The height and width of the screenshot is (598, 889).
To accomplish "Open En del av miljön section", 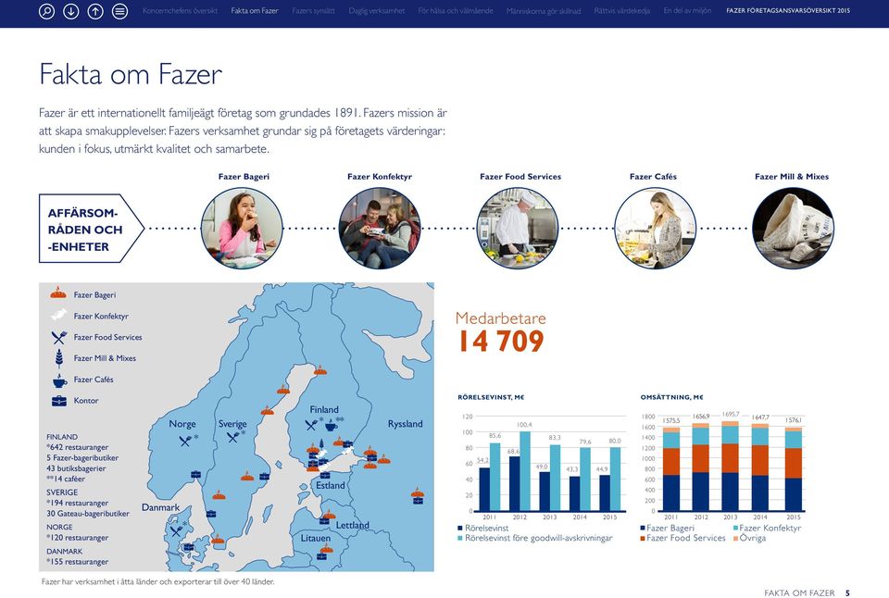I will (x=687, y=11).
